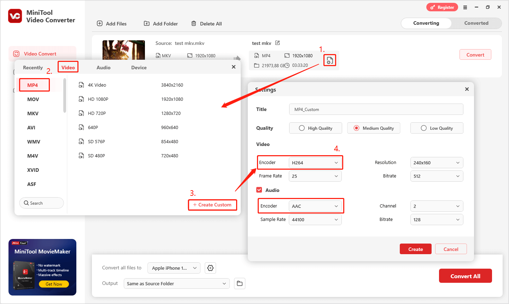Close the Settings dialog

tap(467, 89)
